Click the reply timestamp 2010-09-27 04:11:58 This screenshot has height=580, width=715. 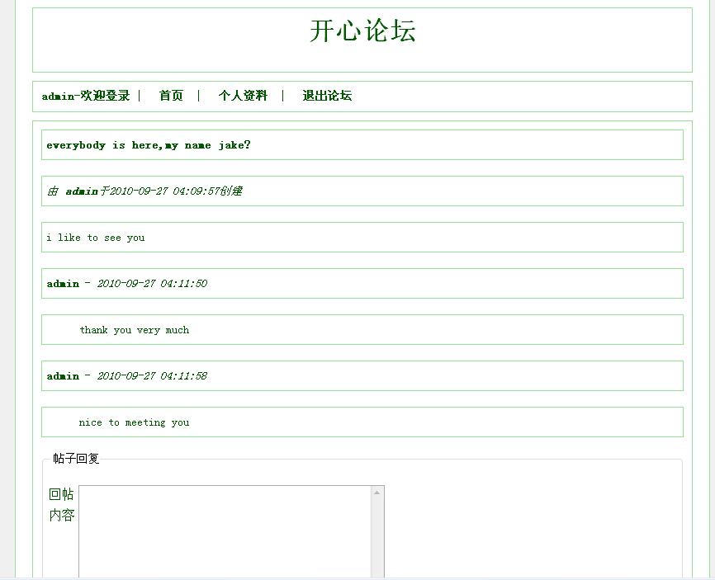(x=152, y=376)
